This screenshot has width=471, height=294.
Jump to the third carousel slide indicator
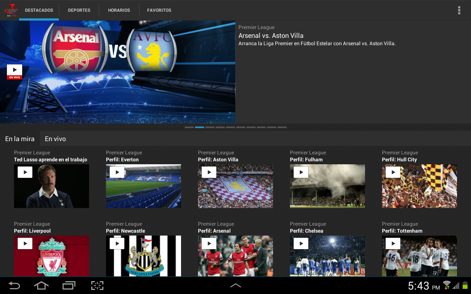click(x=210, y=127)
